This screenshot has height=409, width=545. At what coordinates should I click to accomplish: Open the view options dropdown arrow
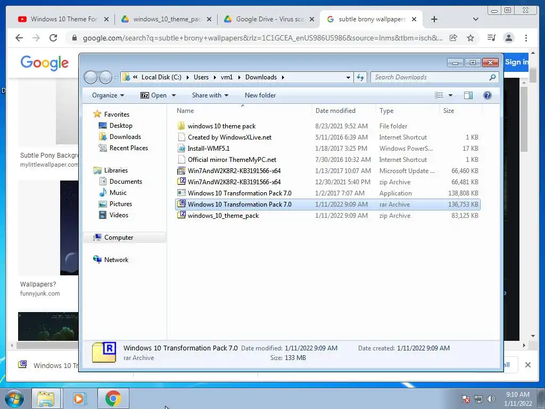(x=450, y=95)
